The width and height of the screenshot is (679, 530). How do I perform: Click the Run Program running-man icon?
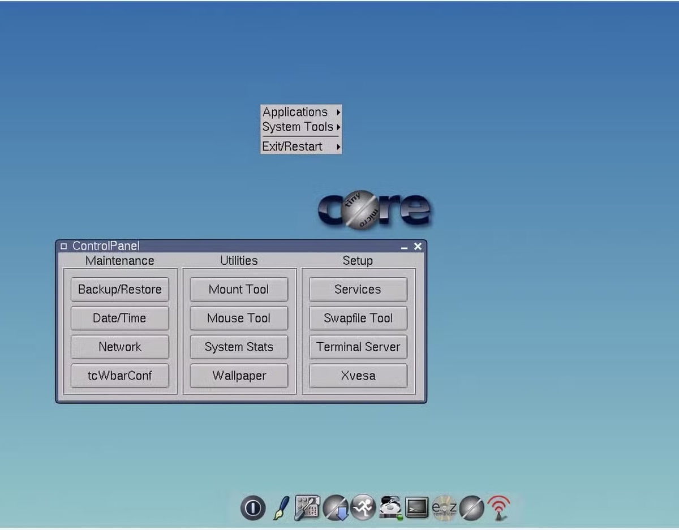pos(363,507)
